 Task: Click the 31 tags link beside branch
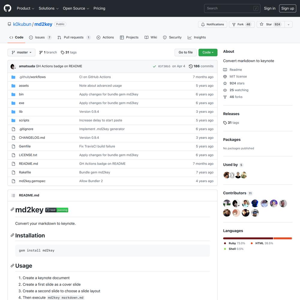[69, 52]
